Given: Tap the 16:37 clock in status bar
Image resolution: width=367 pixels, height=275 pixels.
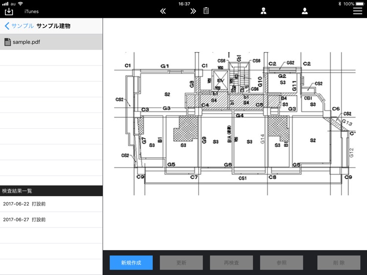Looking at the screenshot, I should 184,4.
